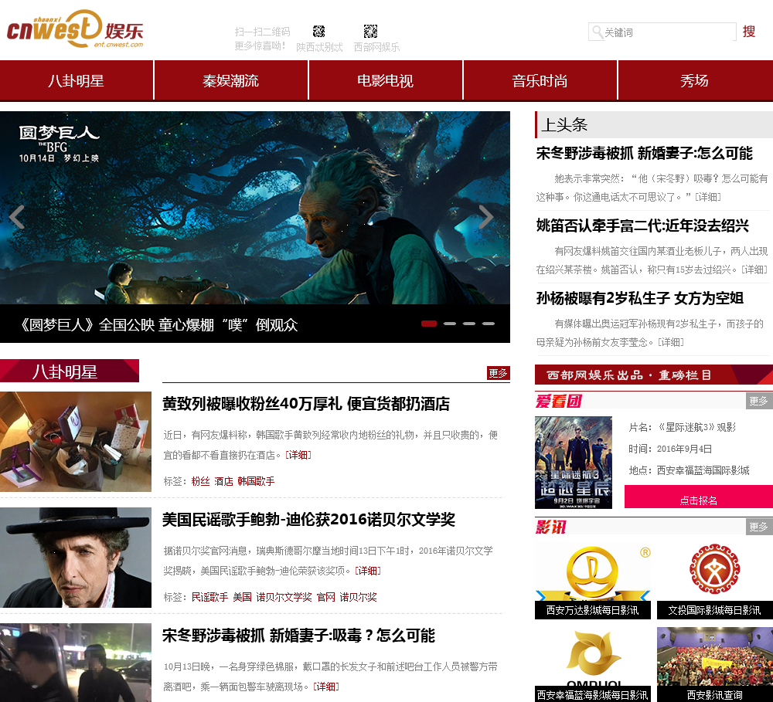Open 西安影讯查询 cinema photo tile

[x=715, y=665]
